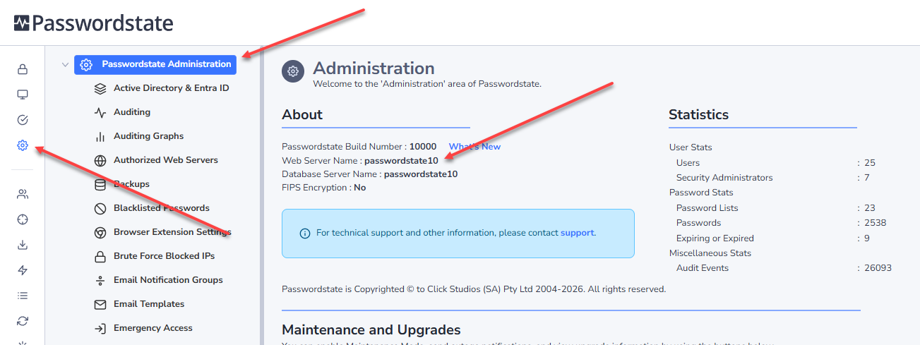This screenshot has width=920, height=345.
Task: Click the Auditing Graphs bar chart icon
Action: point(100,136)
